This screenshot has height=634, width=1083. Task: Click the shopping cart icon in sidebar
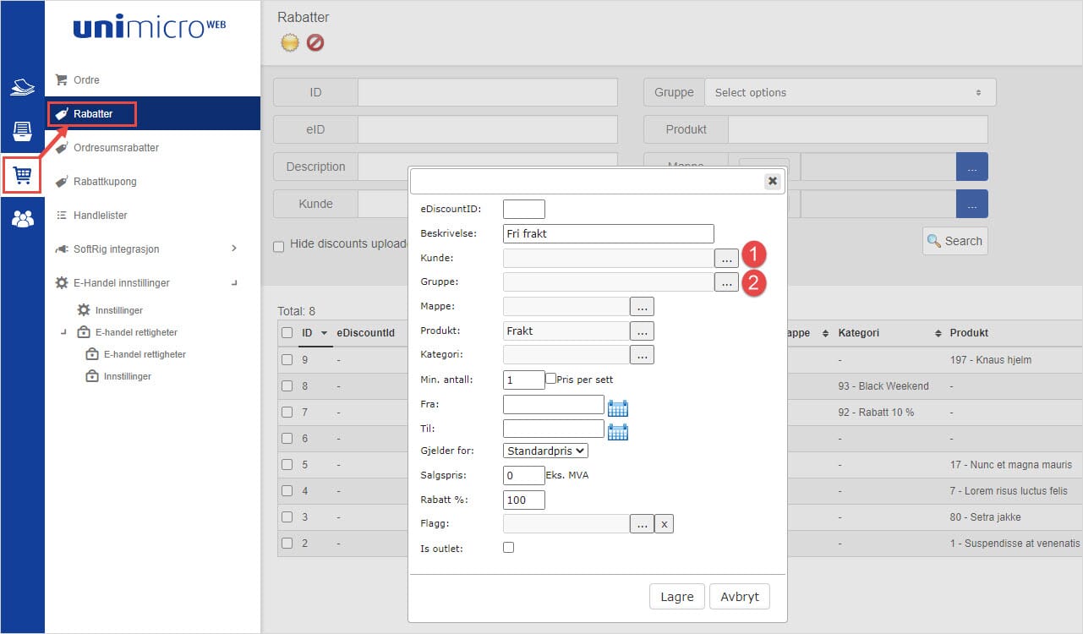click(23, 175)
